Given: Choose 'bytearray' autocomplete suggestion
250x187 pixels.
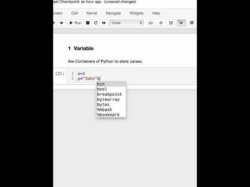Looking at the screenshot, I should [x=111, y=99].
